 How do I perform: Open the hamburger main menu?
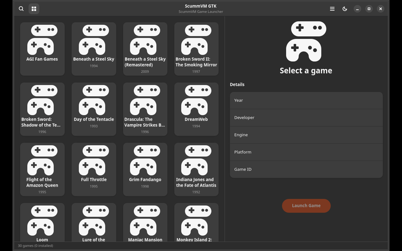(x=332, y=9)
